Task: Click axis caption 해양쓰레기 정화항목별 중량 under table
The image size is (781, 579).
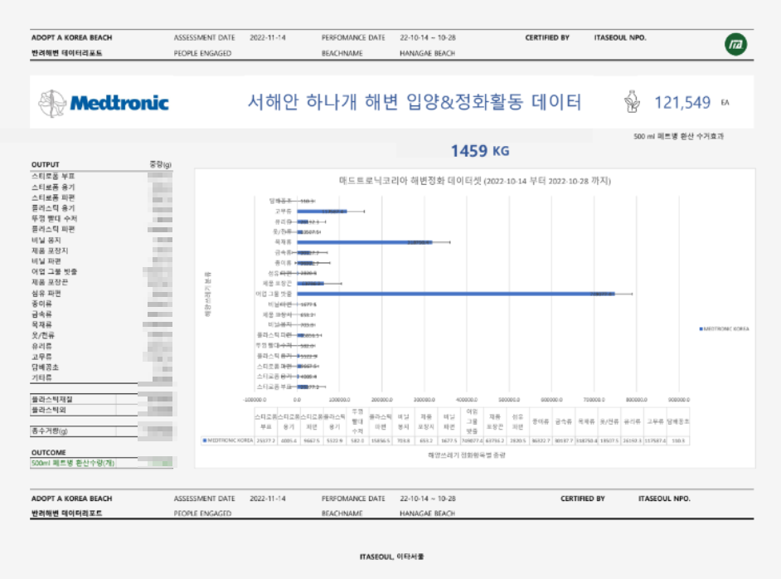Action: click(x=467, y=455)
